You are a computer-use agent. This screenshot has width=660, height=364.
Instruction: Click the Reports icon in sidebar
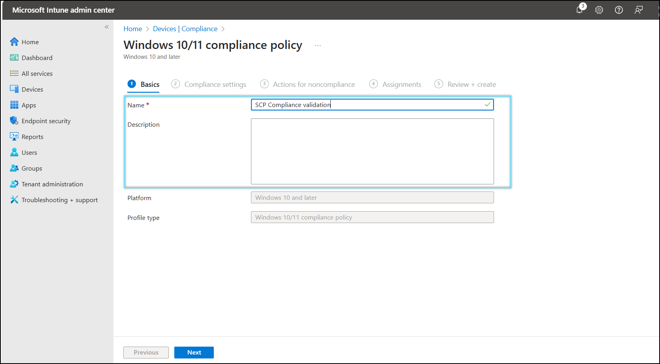tap(14, 137)
